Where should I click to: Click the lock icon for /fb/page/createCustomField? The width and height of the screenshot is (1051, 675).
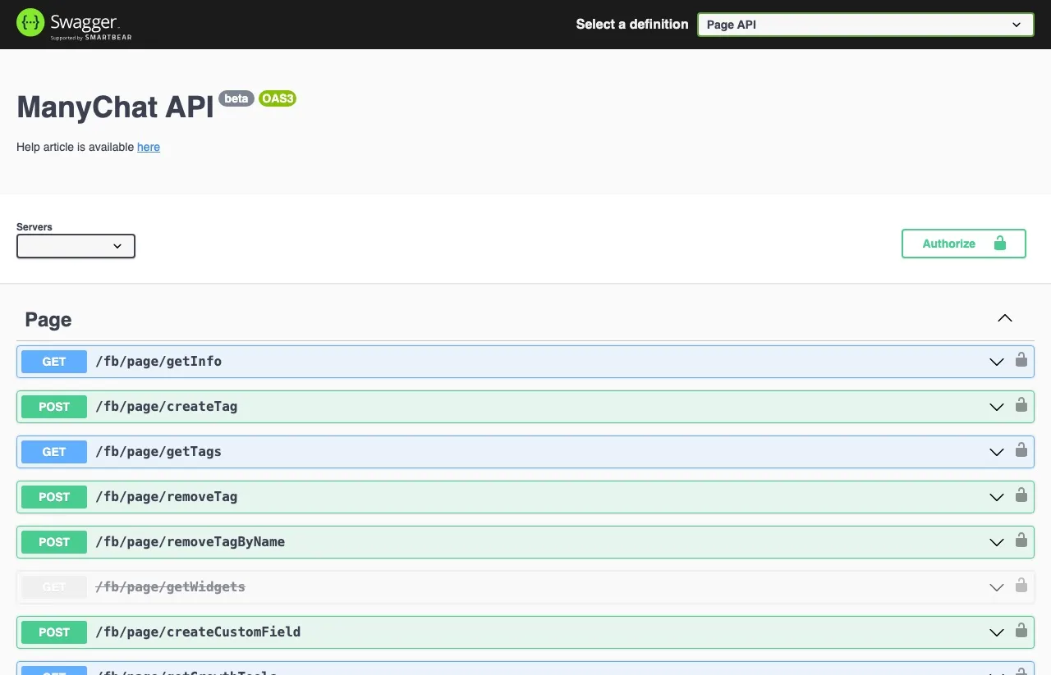click(1021, 631)
